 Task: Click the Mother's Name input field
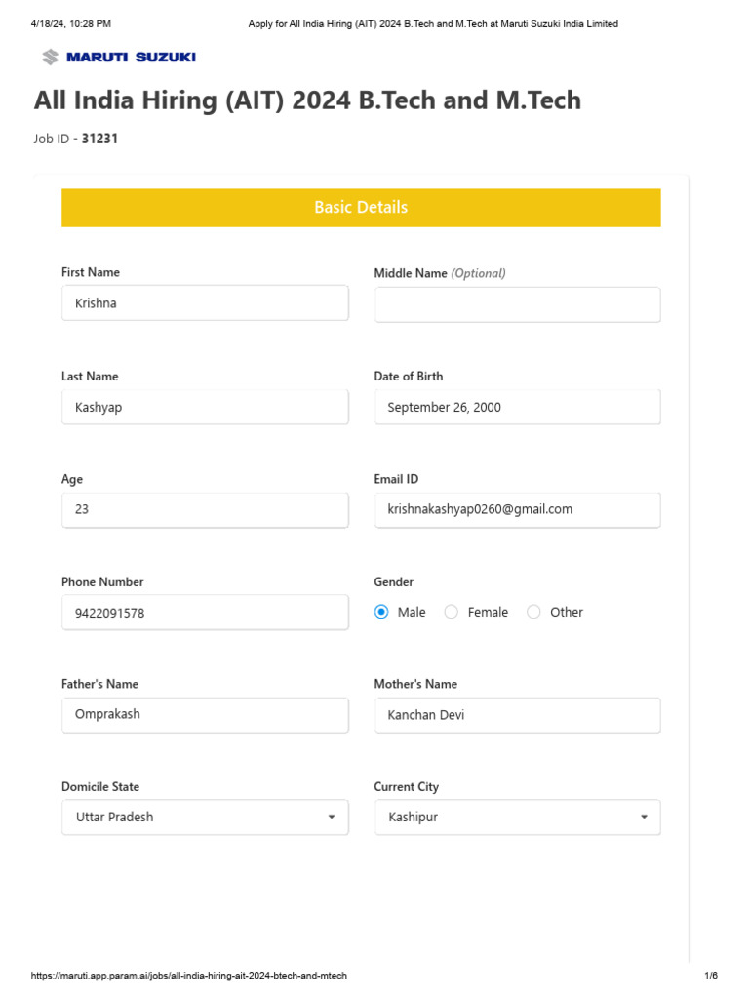pyautogui.click(x=517, y=715)
